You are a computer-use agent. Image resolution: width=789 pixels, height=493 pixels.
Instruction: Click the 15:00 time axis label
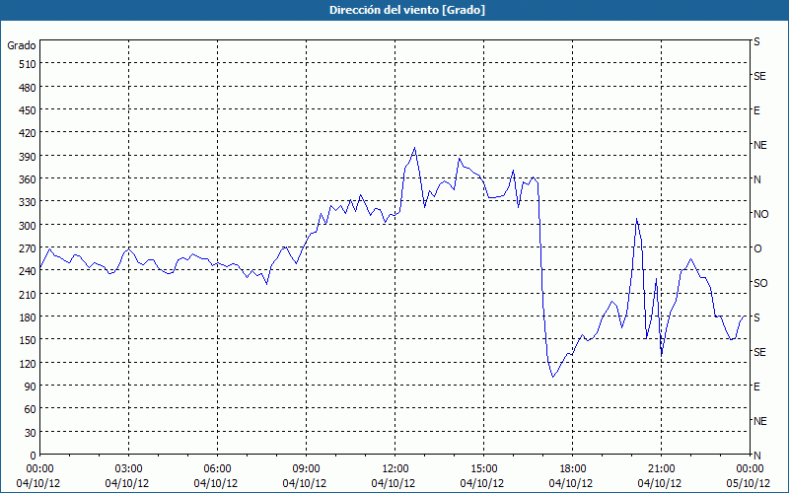(x=484, y=469)
